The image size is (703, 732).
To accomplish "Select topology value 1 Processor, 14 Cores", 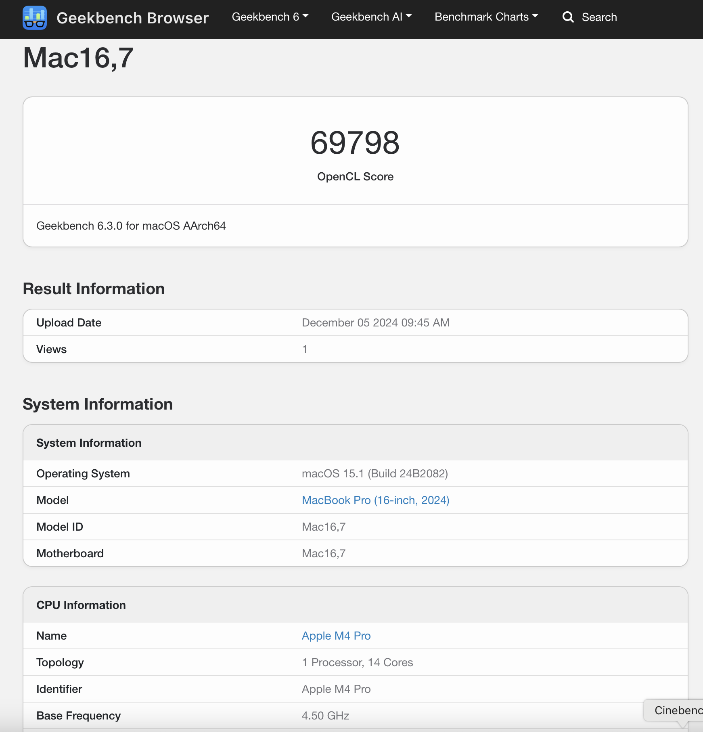I will tap(358, 663).
